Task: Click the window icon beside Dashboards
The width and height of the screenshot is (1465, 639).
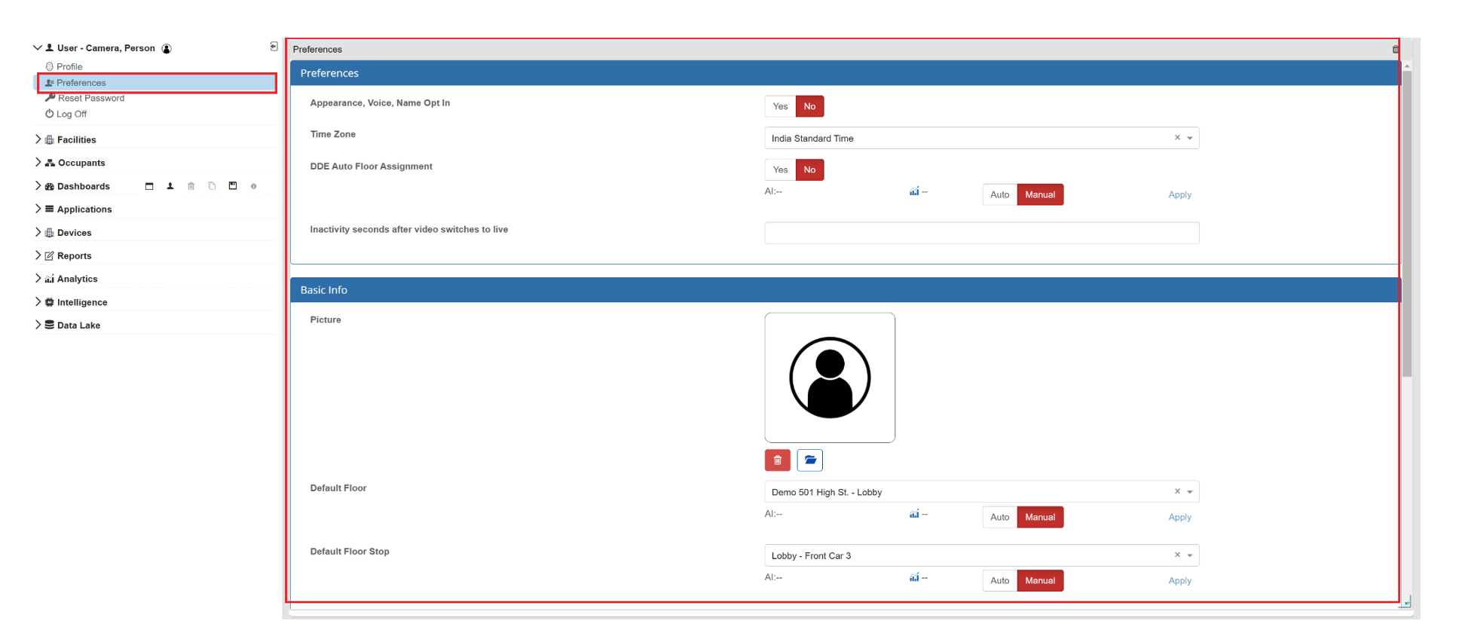Action: coord(149,186)
